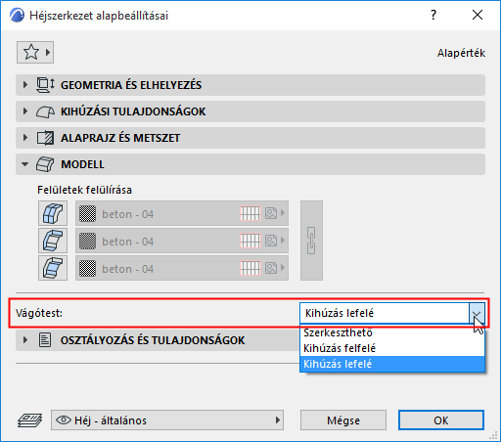Click the classification list icon

45,340
